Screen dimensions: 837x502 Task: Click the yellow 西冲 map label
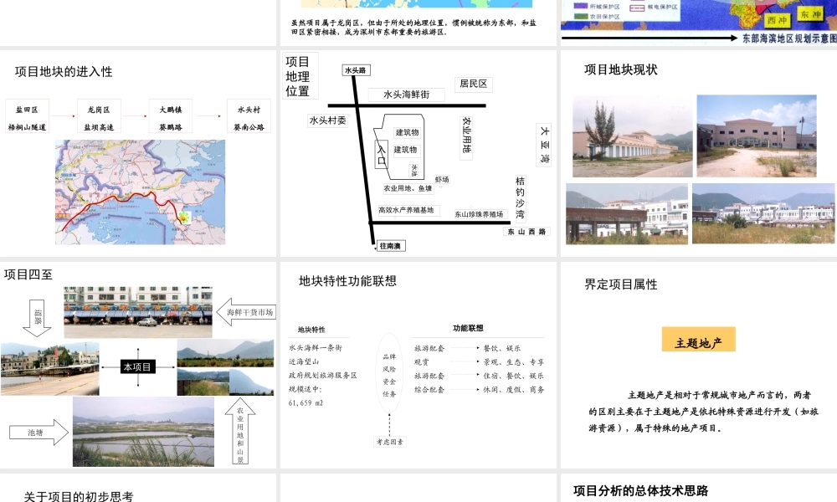click(778, 21)
